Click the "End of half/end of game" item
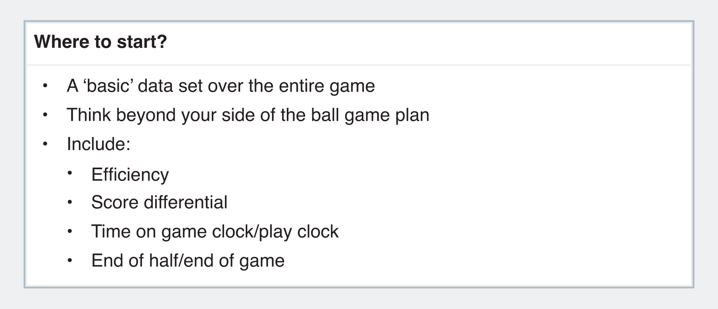The height and width of the screenshot is (309, 718). click(x=188, y=261)
